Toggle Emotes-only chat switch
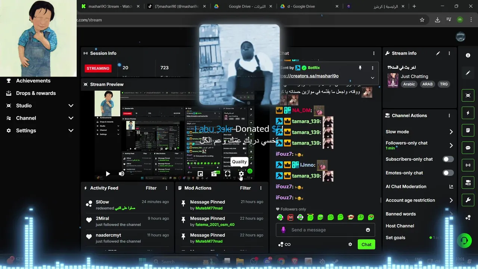 pos(448,173)
